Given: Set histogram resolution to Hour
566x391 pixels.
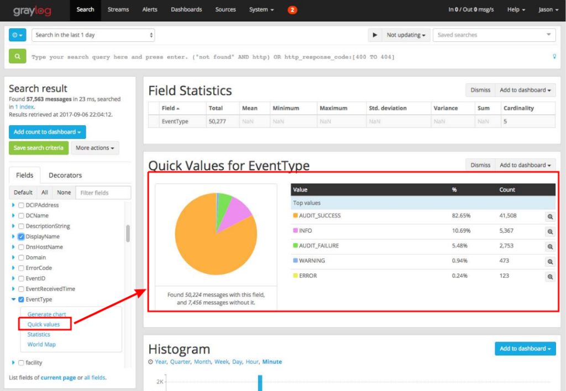Looking at the screenshot, I should 252,362.
